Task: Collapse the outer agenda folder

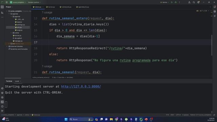Action: pos(9,14)
